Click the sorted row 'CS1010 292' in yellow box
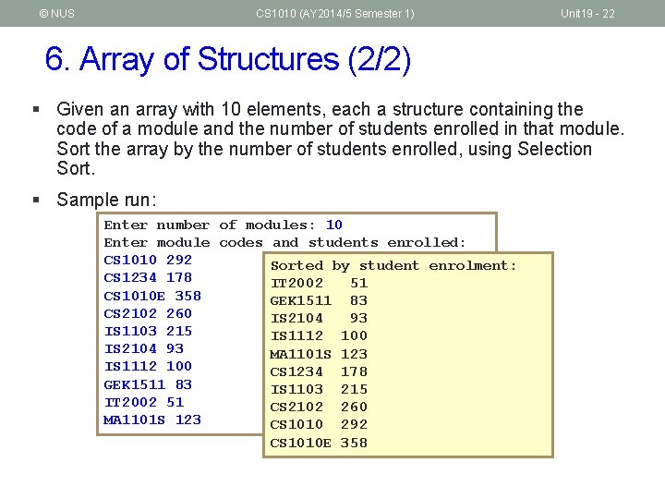This screenshot has width=665, height=499. (319, 424)
